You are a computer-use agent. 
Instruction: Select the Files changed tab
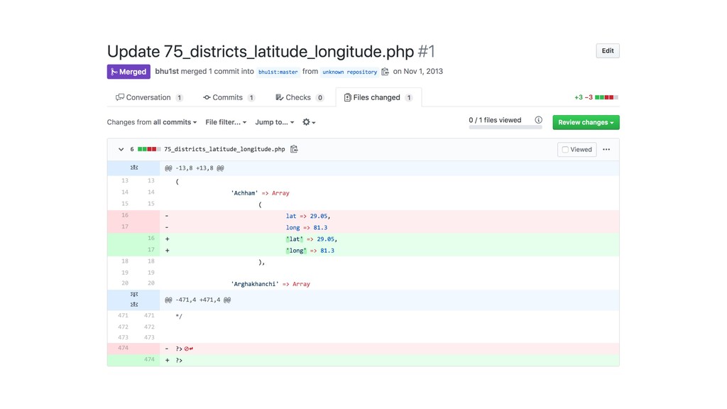(x=378, y=97)
